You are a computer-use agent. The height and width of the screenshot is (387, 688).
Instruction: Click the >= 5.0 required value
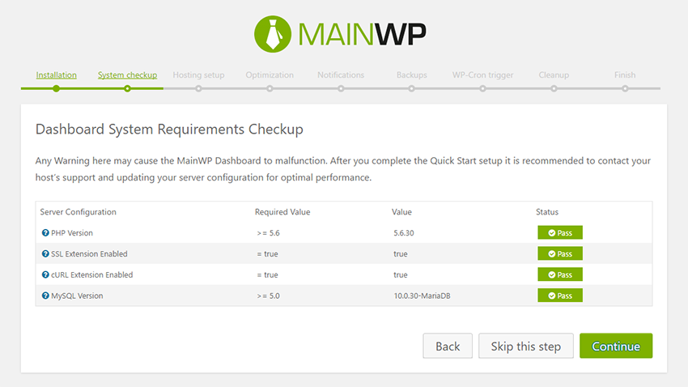click(268, 296)
